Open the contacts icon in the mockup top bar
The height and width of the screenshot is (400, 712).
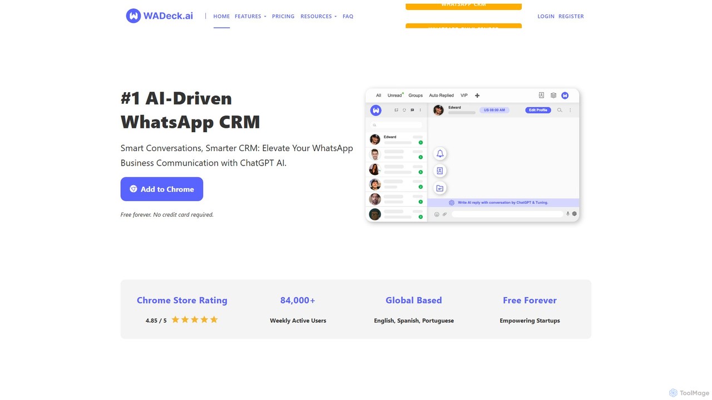coord(541,96)
